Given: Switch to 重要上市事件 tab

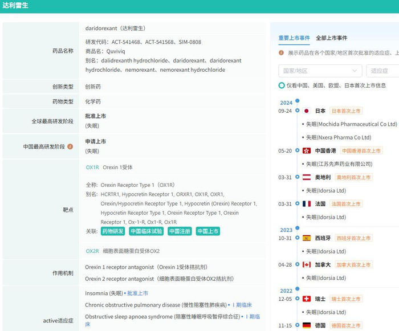Looking at the screenshot, I should pyautogui.click(x=294, y=38).
